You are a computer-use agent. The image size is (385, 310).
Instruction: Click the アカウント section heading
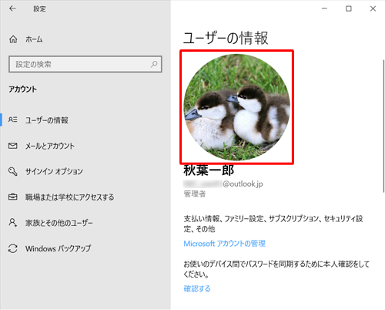pyautogui.click(x=23, y=89)
